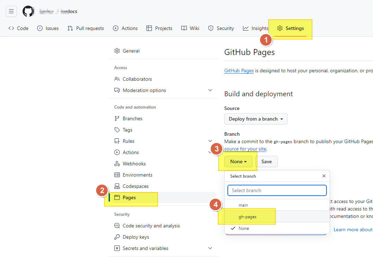
Task: Choose gh-pages from the branch list
Action: coord(277,216)
